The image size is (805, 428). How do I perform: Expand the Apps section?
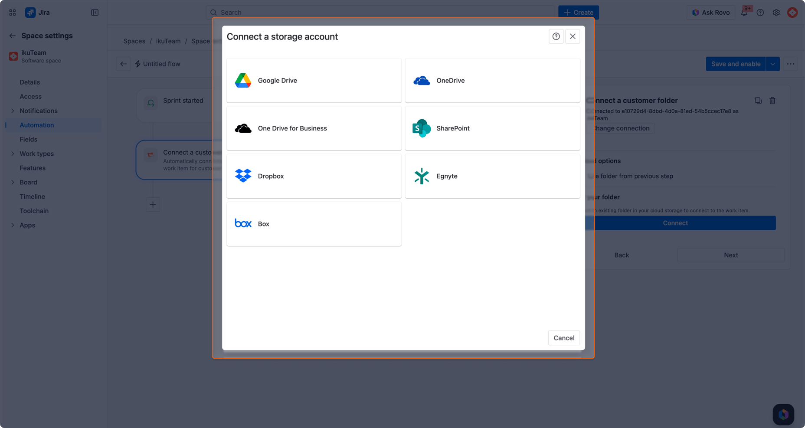(x=13, y=225)
